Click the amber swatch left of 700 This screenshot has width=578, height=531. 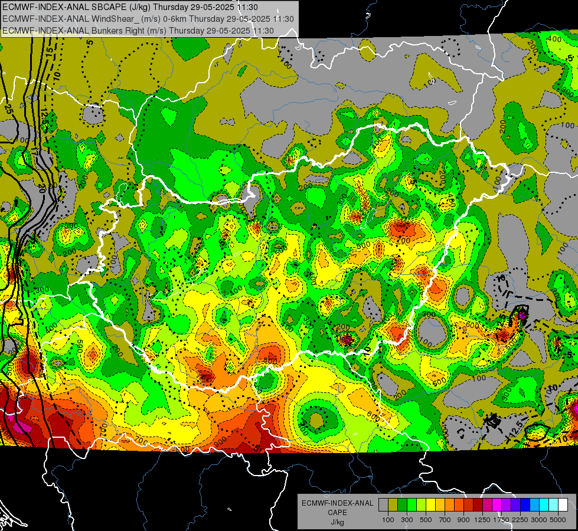click(x=440, y=505)
